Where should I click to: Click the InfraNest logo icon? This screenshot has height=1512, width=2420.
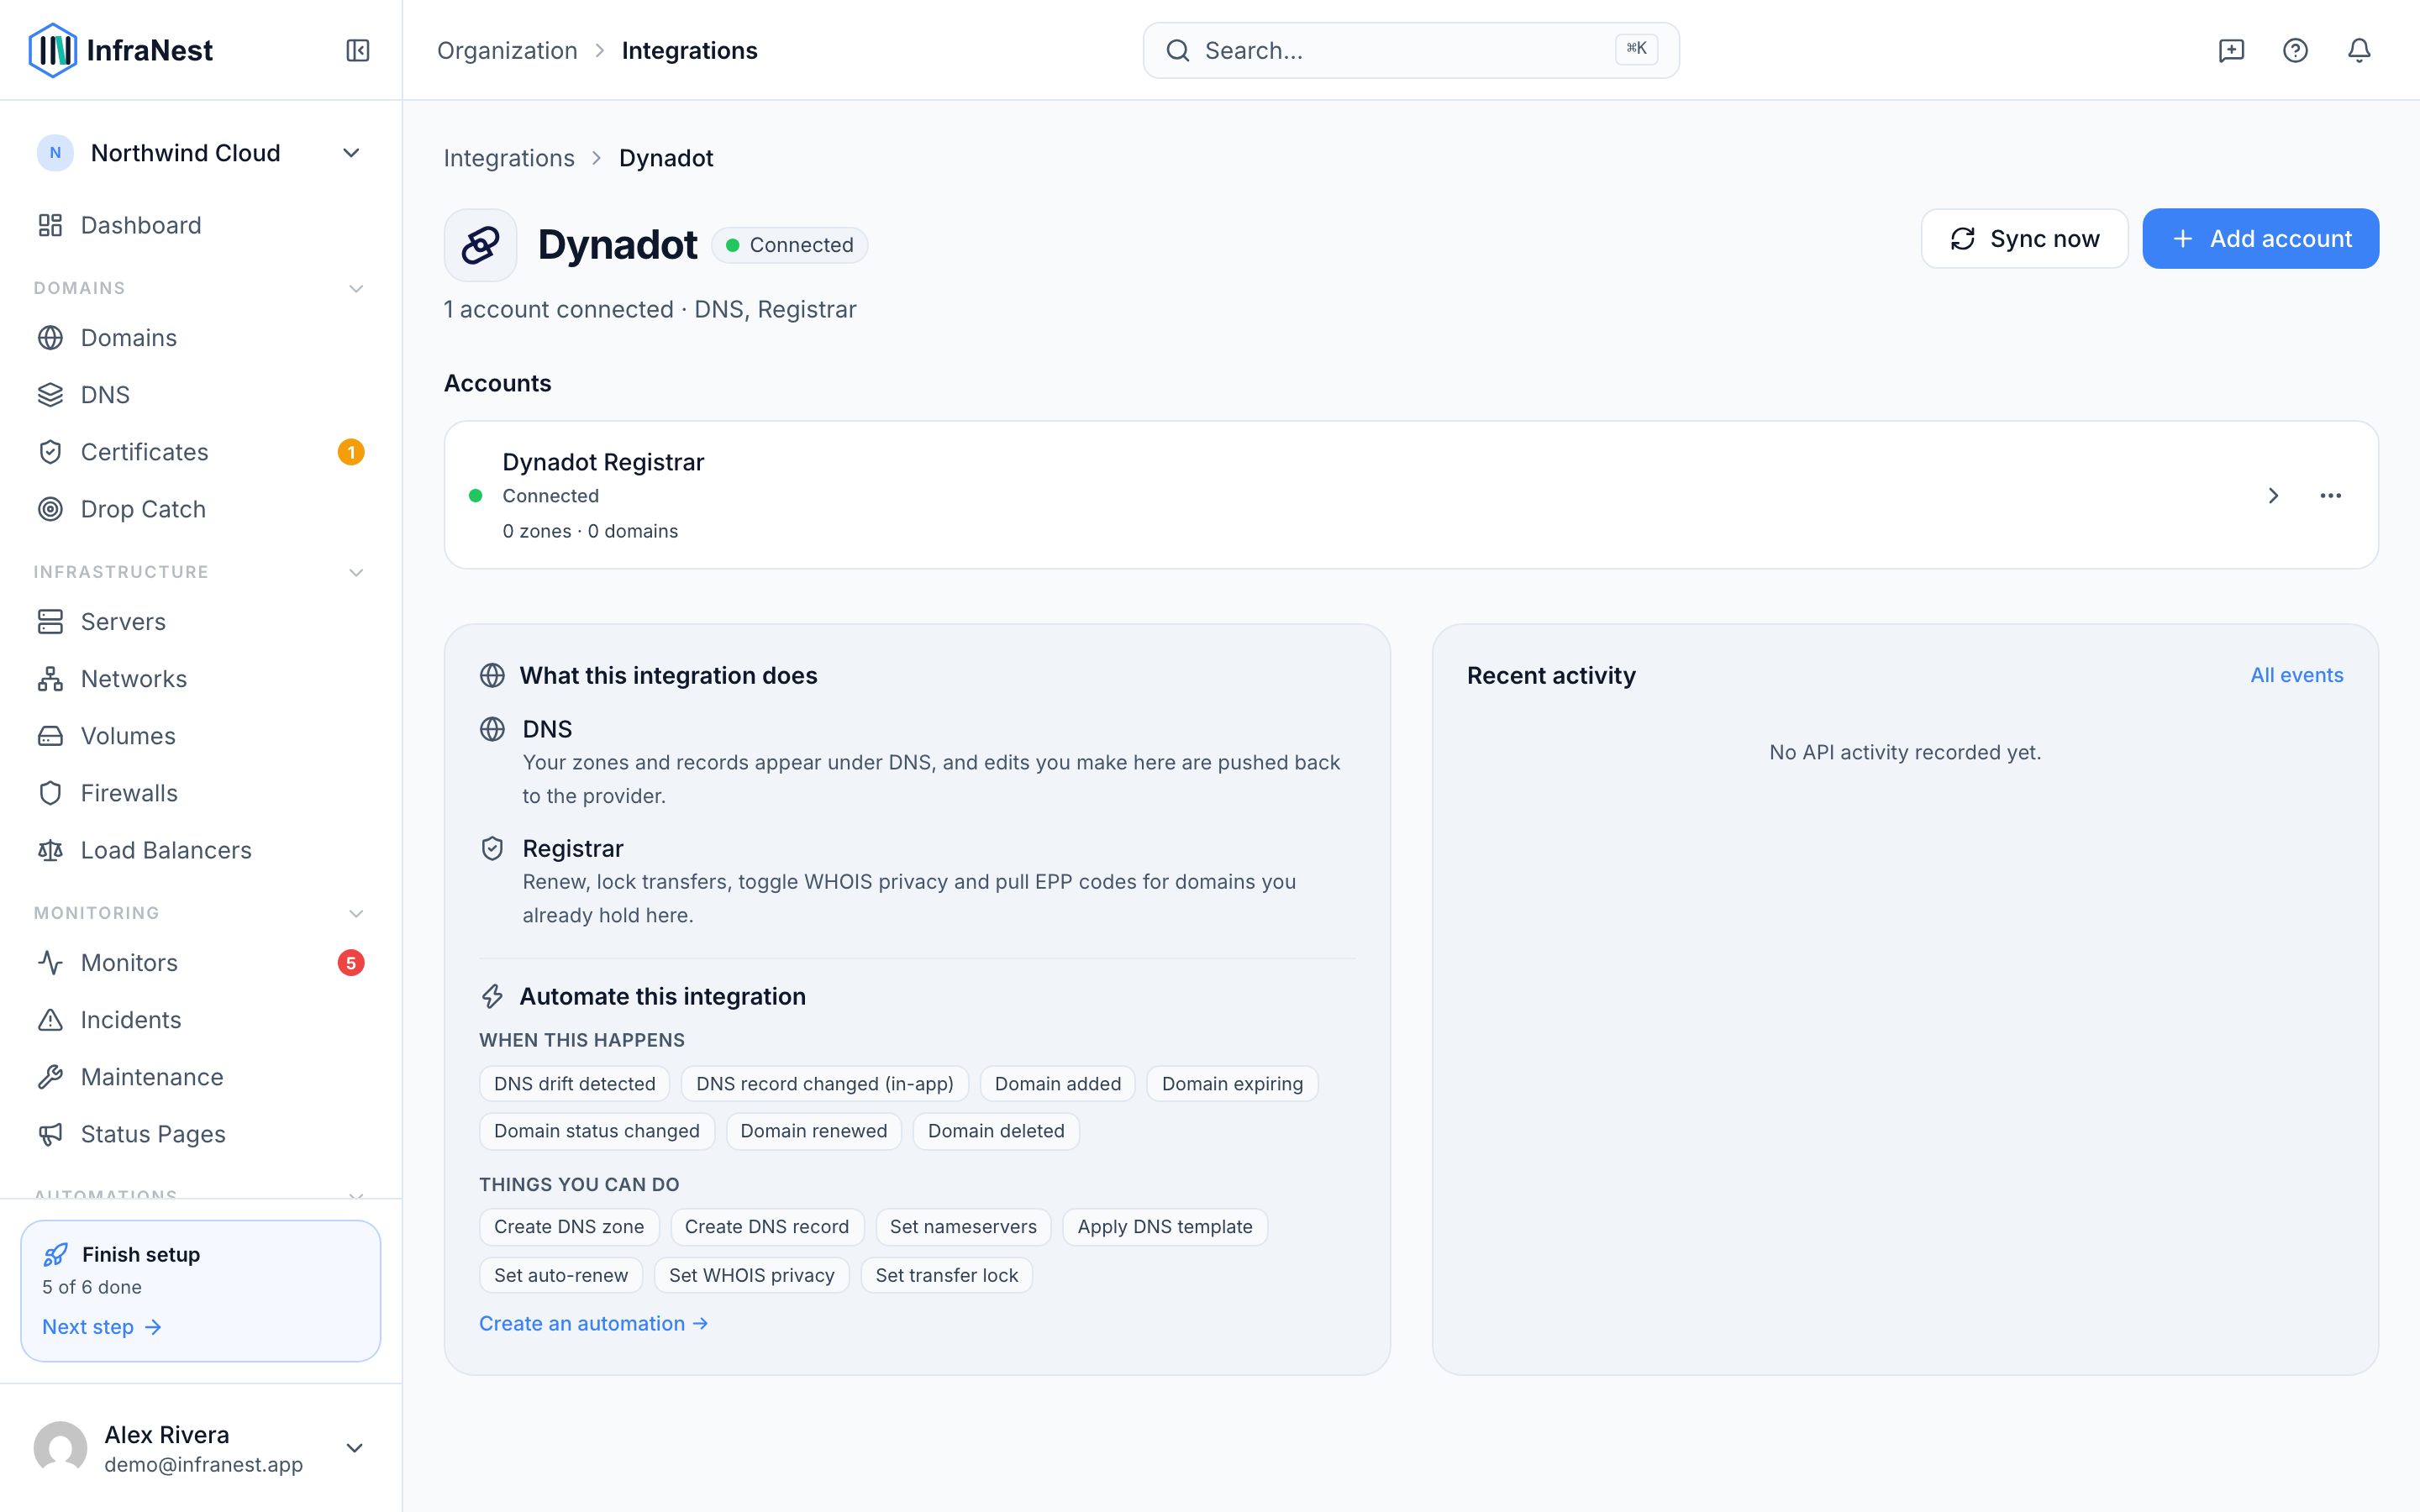pos(53,50)
